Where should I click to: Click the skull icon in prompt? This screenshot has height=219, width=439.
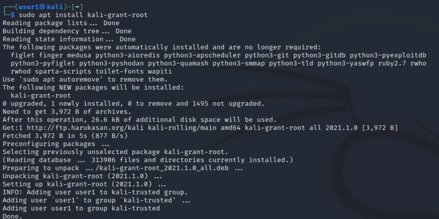click(42, 7)
